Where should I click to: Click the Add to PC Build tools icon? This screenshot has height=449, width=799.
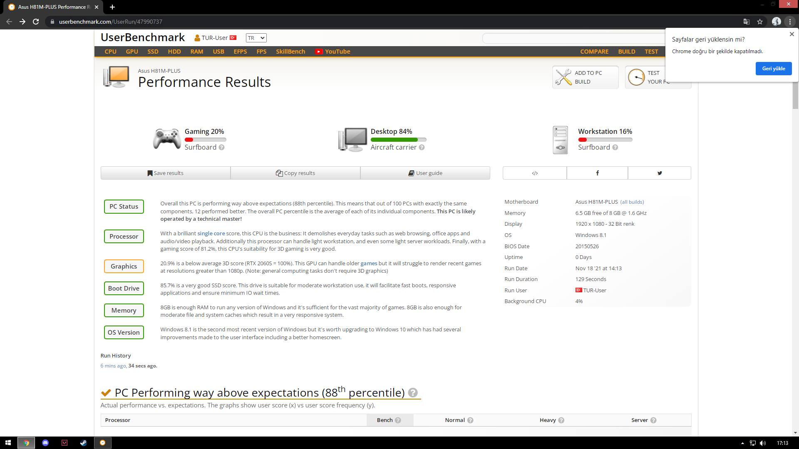click(x=563, y=77)
